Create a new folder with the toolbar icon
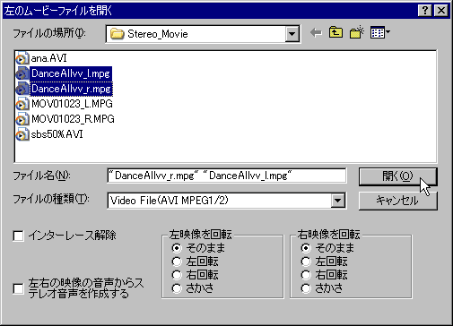Image resolution: width=453 pixels, height=326 pixels. click(356, 32)
